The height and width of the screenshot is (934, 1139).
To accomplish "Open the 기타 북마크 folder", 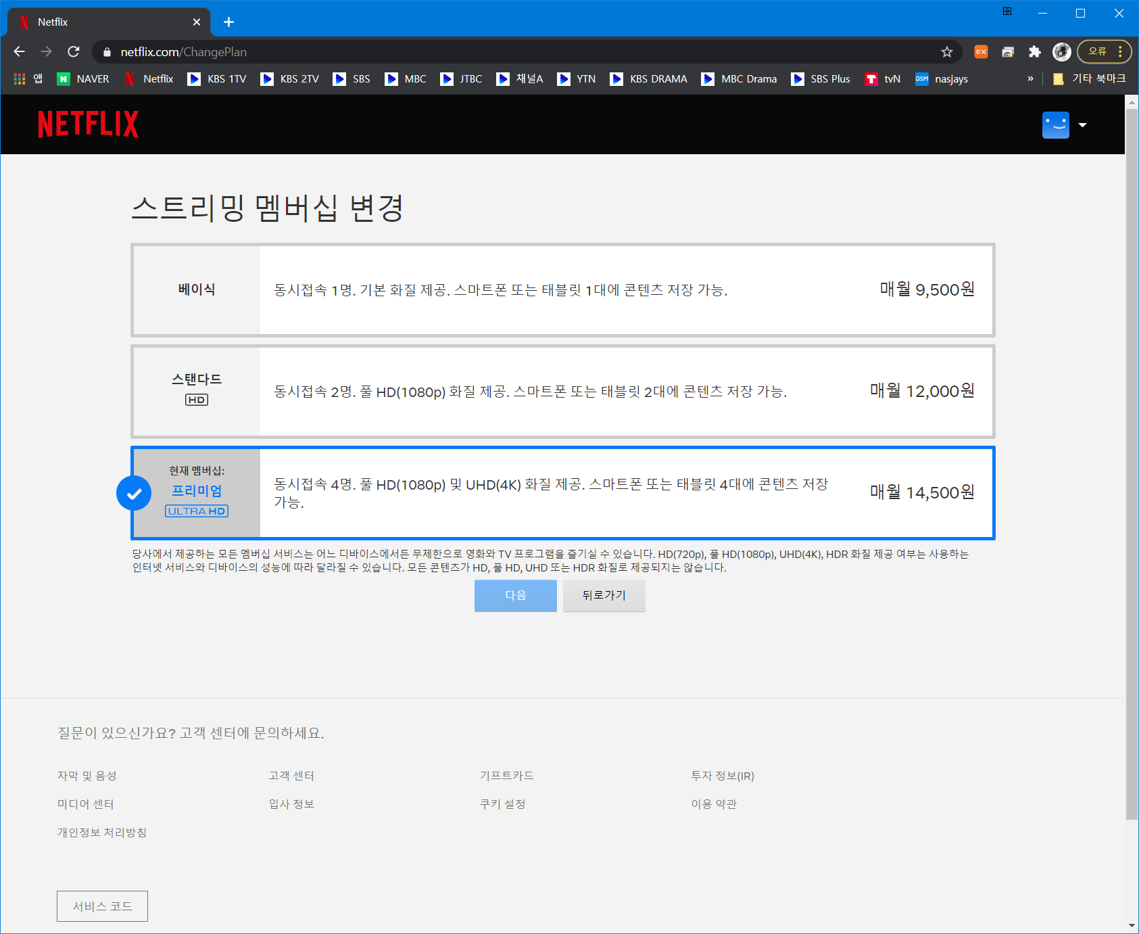I will coord(1090,78).
